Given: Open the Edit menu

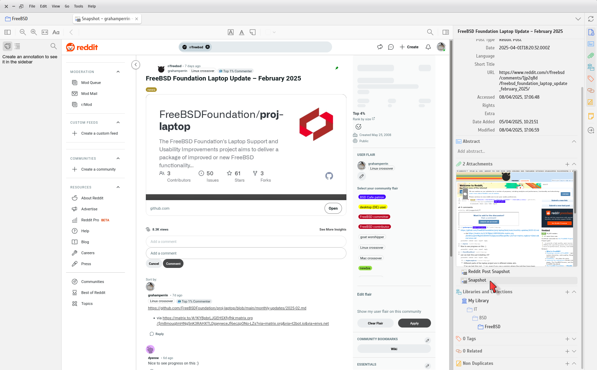Looking at the screenshot, I should point(43,6).
